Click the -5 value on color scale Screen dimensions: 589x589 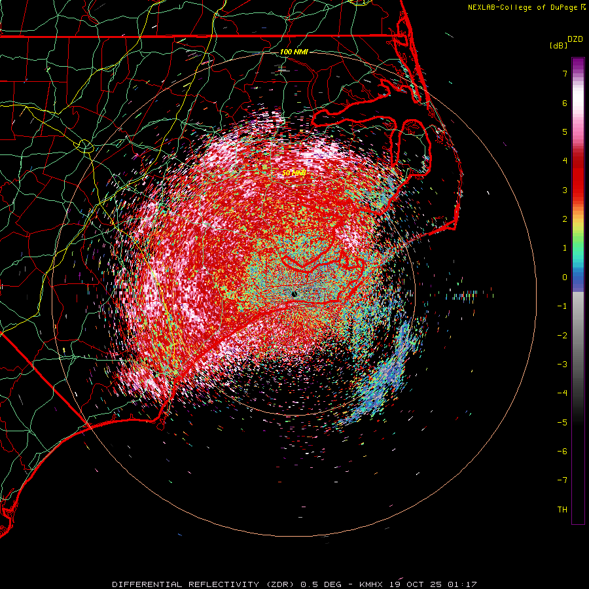click(x=562, y=423)
